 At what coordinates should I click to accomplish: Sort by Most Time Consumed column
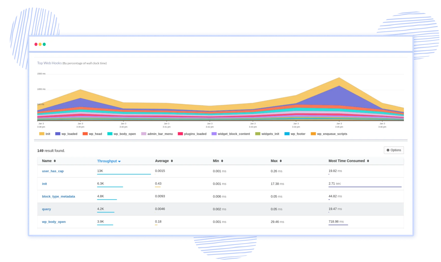[x=349, y=161]
